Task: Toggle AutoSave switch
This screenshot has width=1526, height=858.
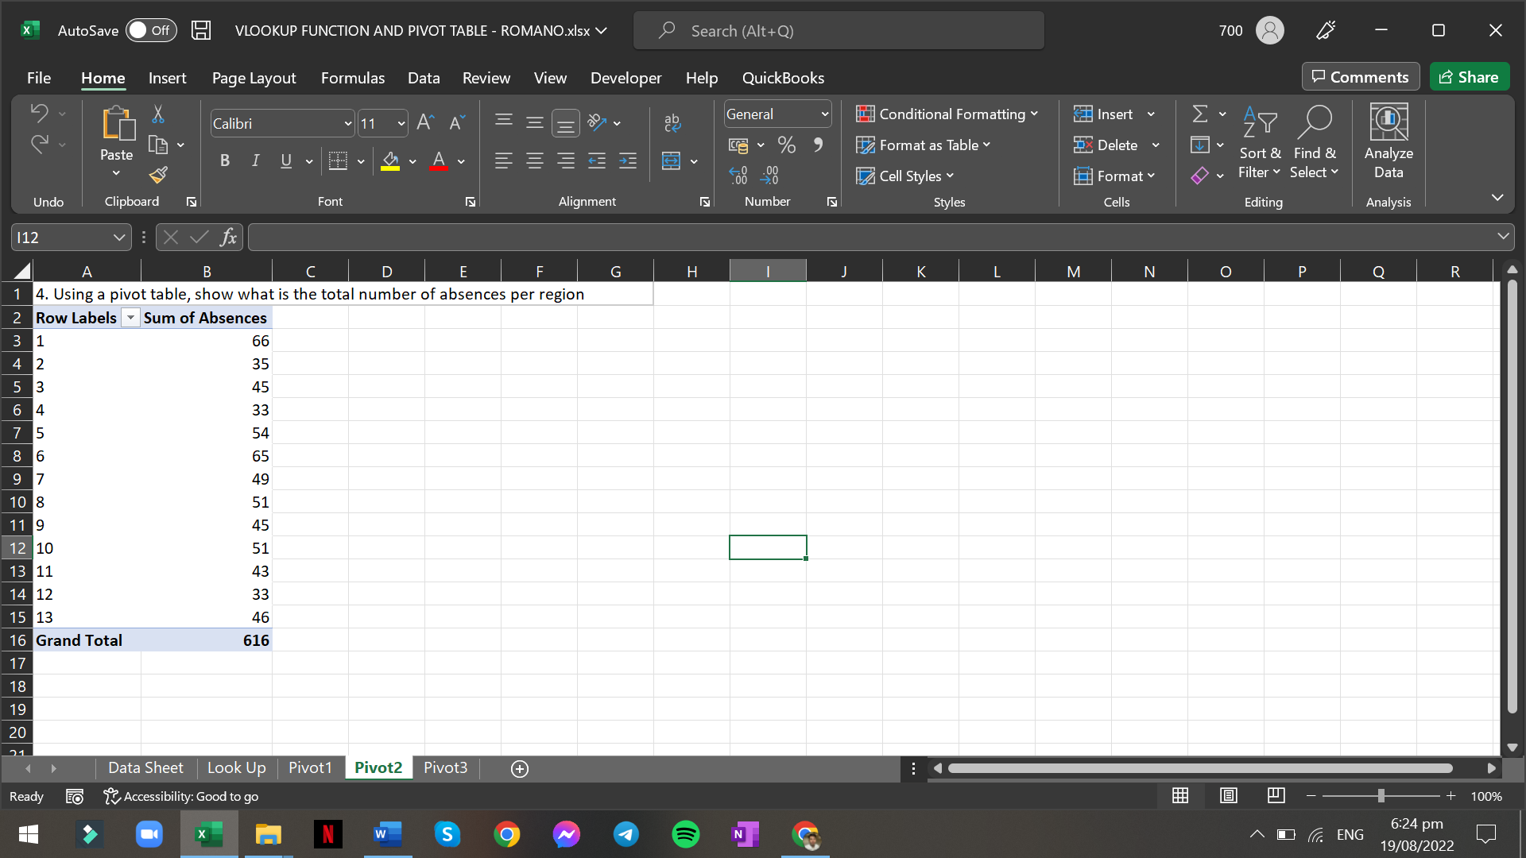Action: click(150, 30)
